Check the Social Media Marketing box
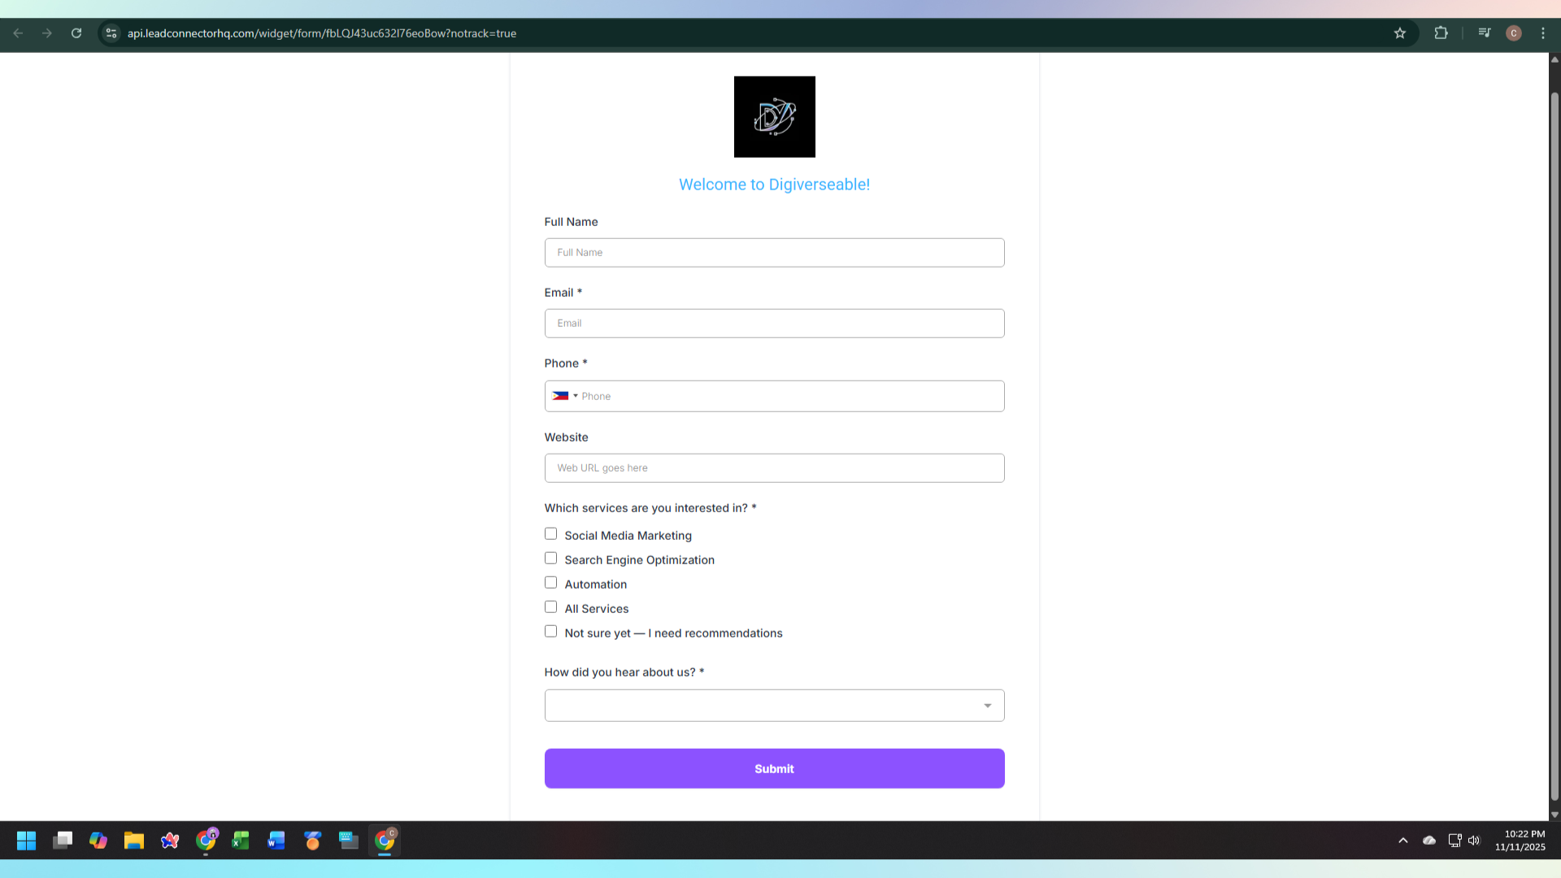This screenshot has height=878, width=1561. pyautogui.click(x=550, y=534)
